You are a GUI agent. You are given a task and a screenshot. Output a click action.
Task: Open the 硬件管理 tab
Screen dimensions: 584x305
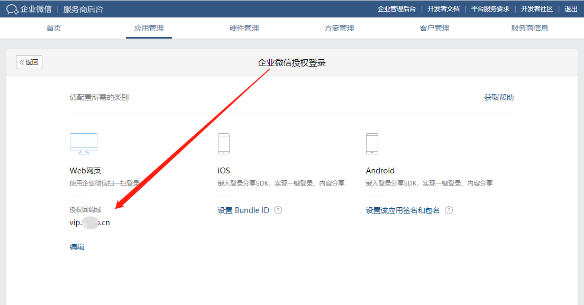tap(244, 28)
